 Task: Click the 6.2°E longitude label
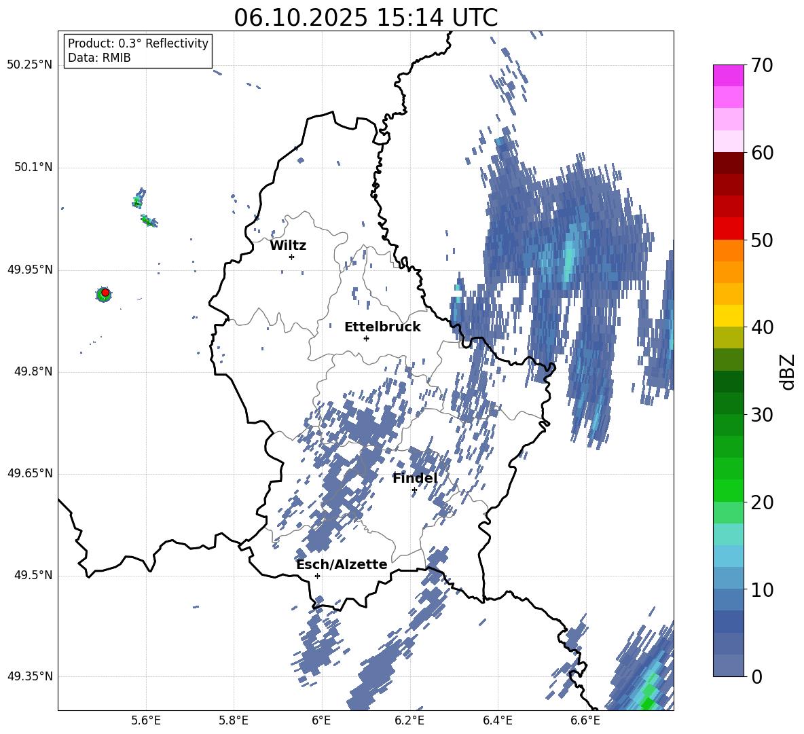[x=409, y=720]
